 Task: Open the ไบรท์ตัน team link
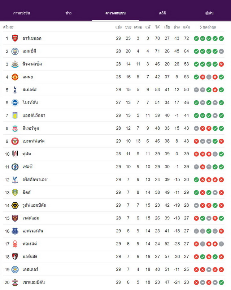(x=30, y=102)
